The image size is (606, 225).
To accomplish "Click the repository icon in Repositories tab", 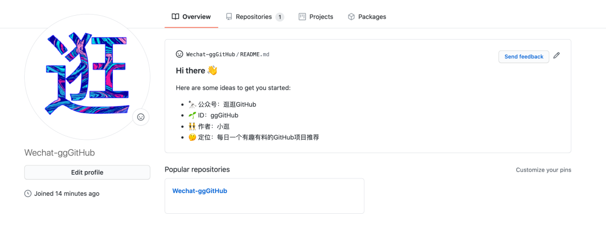I will coord(229,17).
